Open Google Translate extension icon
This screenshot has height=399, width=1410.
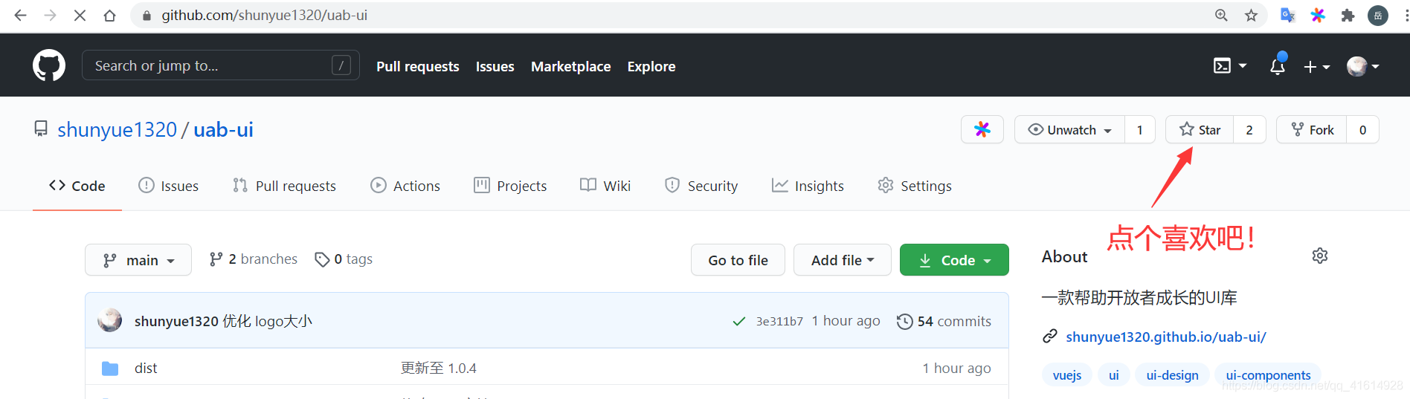tap(1287, 15)
